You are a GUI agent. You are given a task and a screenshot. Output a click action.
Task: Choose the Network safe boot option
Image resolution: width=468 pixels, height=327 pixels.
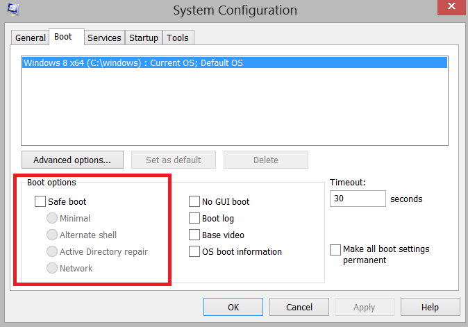(x=52, y=268)
